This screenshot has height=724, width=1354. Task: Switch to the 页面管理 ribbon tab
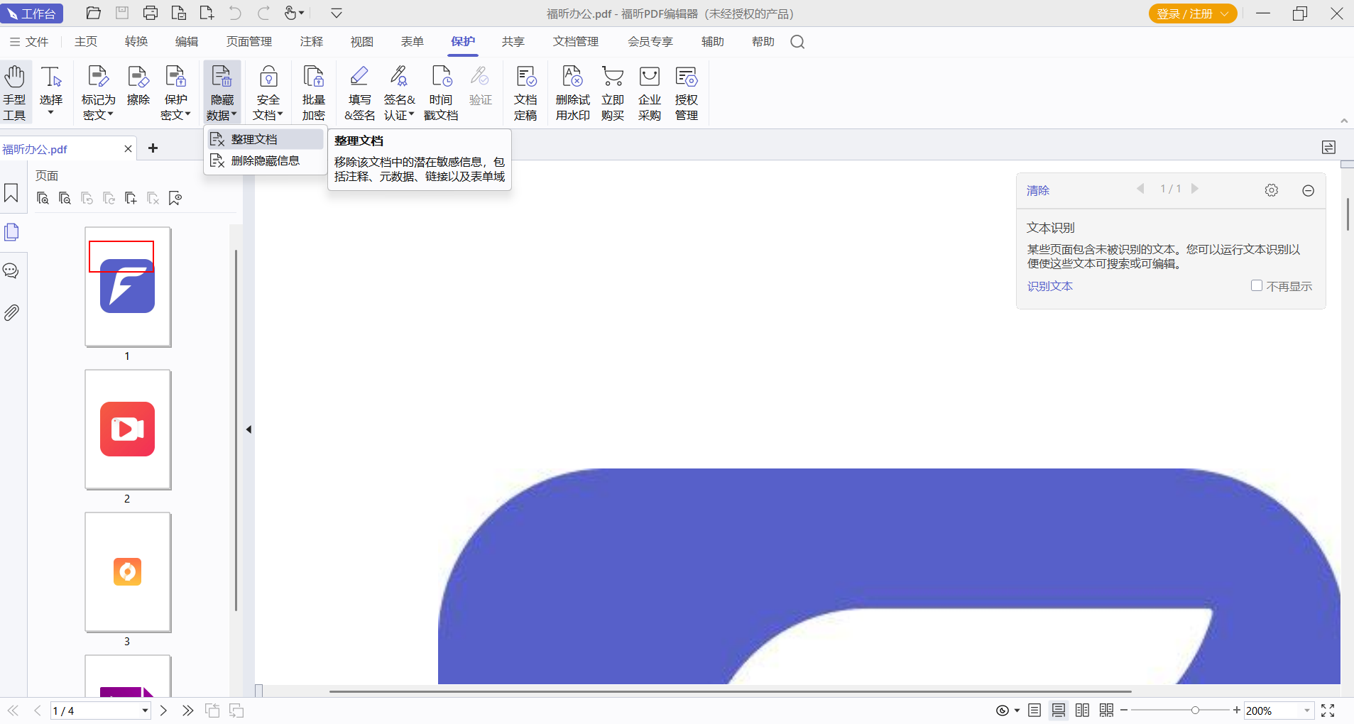249,42
